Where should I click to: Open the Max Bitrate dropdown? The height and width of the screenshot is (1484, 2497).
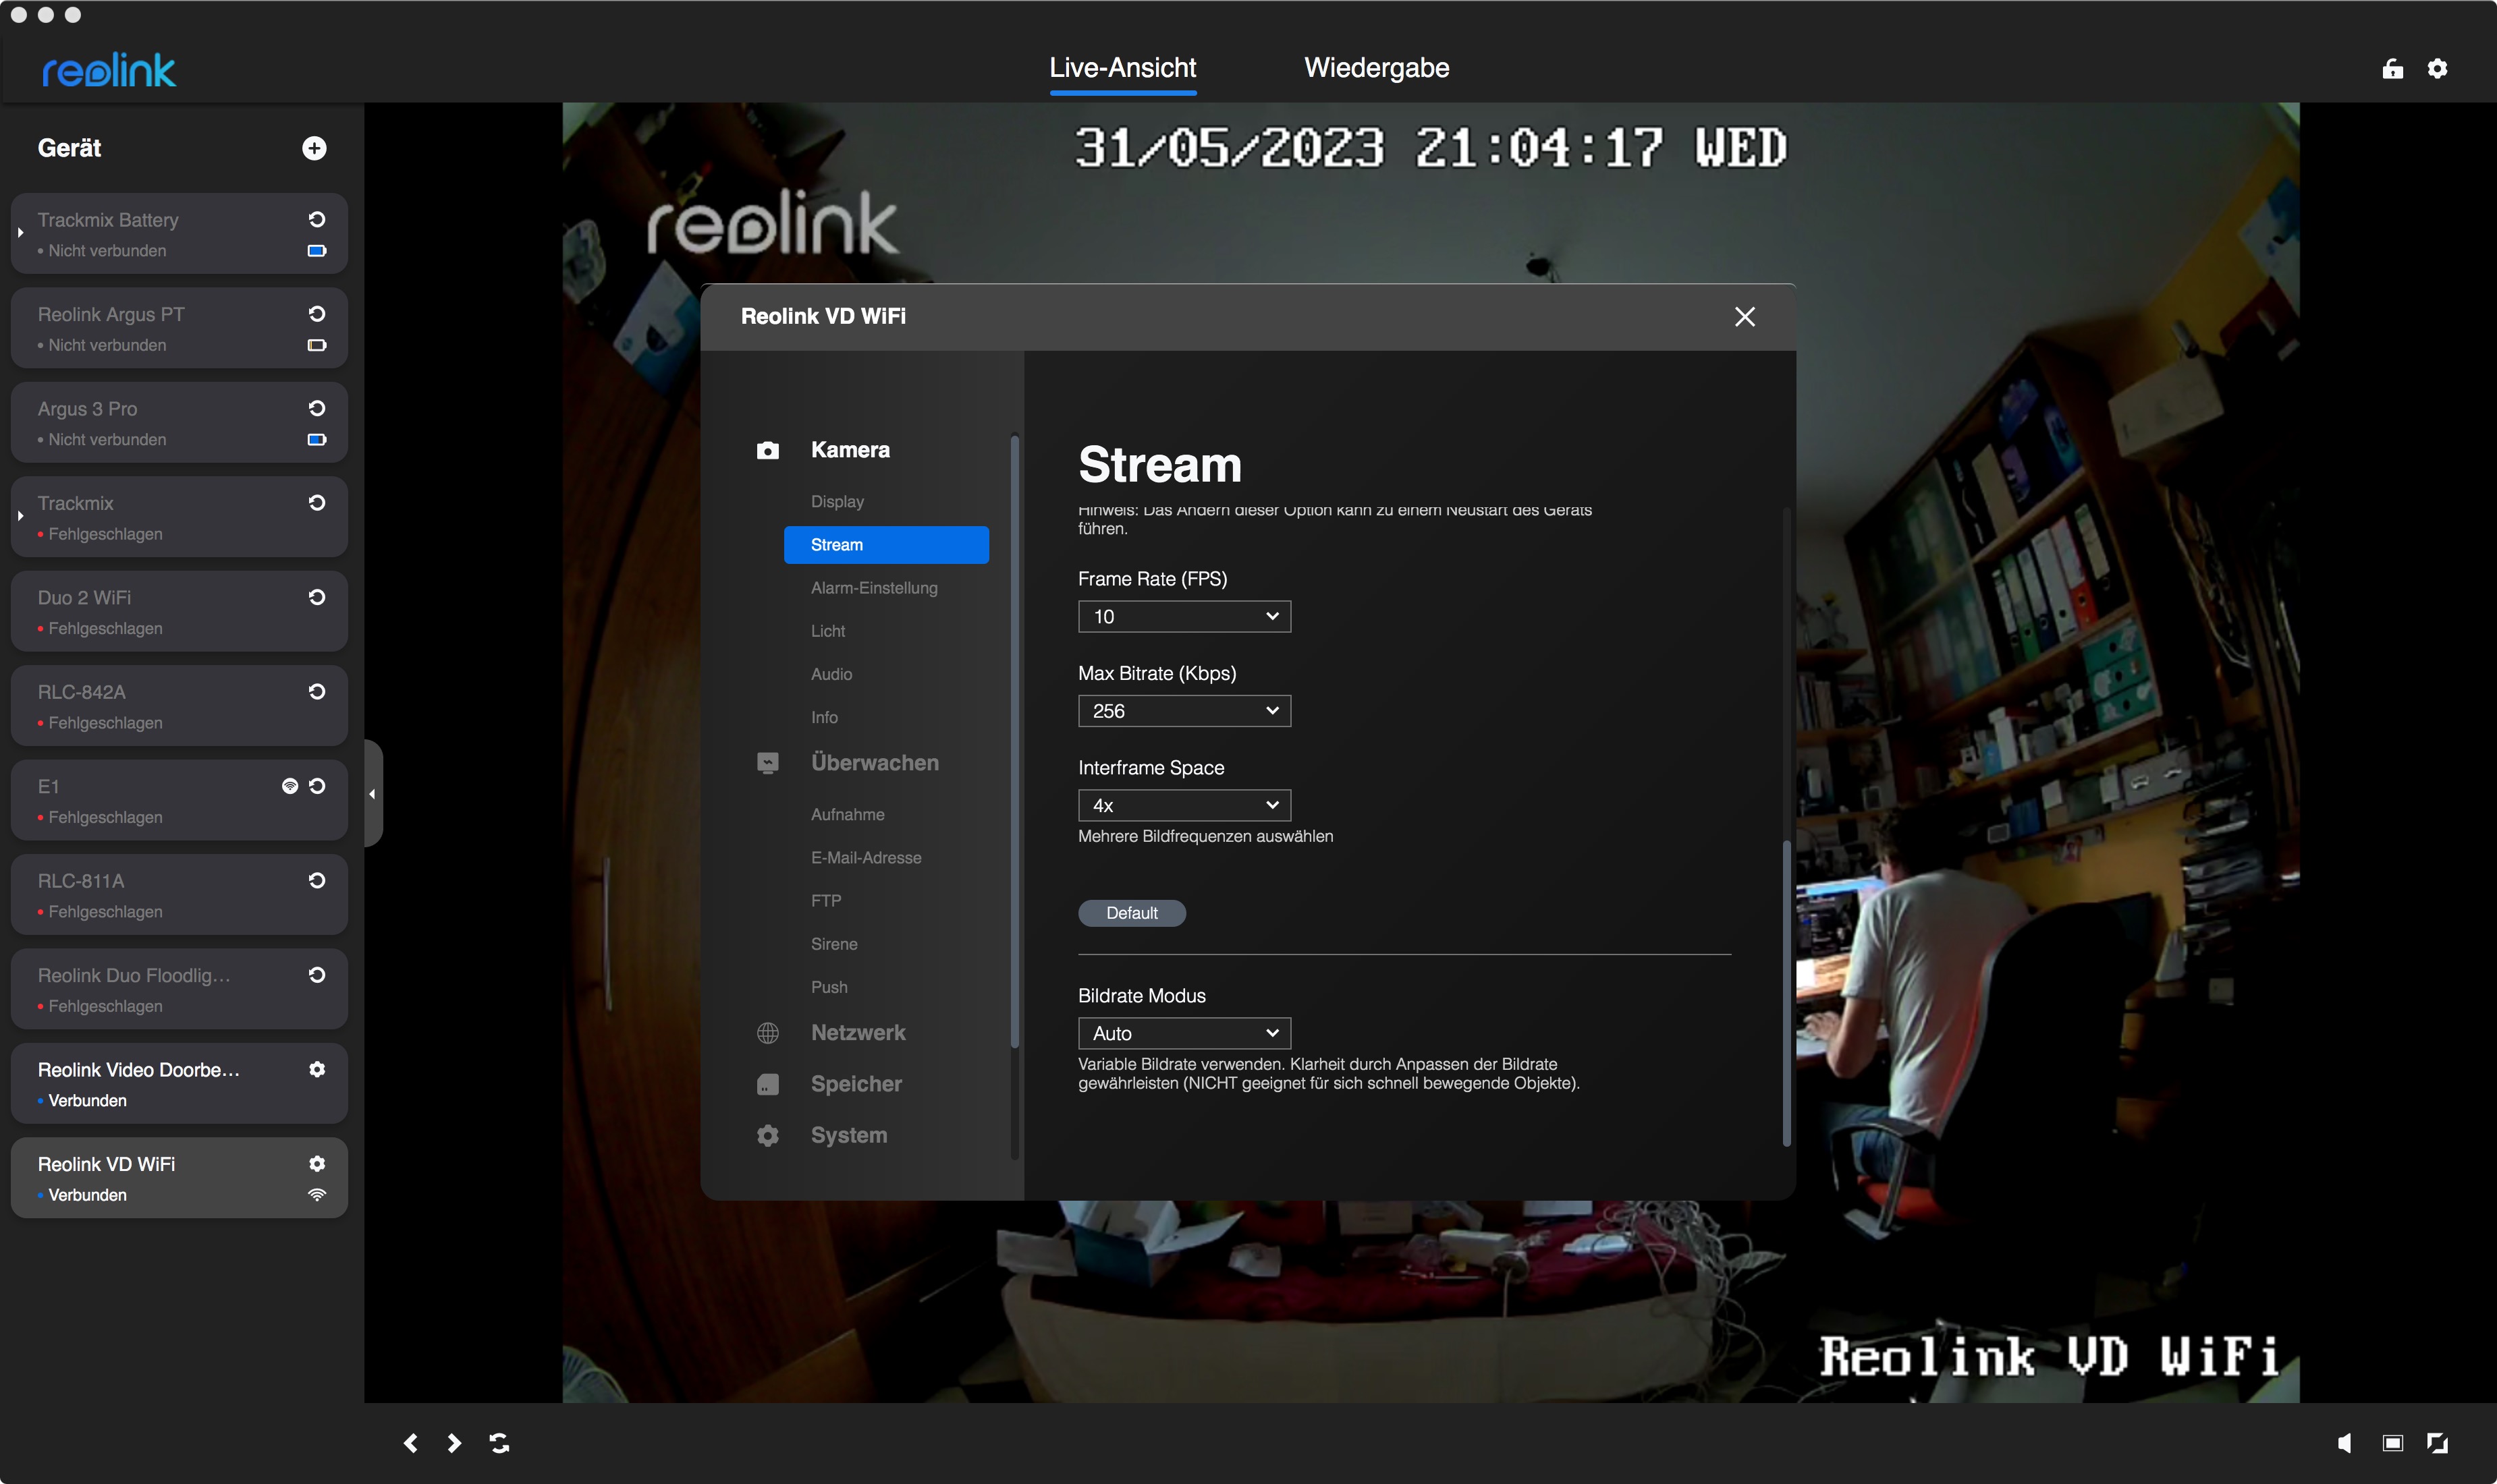pyautogui.click(x=1184, y=711)
